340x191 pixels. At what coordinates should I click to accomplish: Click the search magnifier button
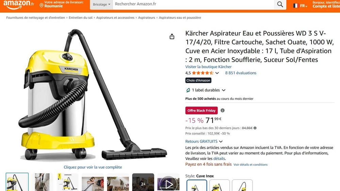point(280,4)
